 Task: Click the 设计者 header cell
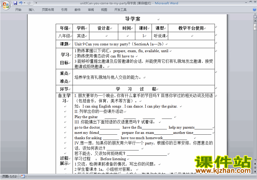coord(104,28)
